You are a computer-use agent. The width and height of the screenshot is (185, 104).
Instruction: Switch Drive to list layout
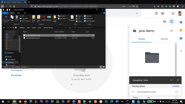(x=164, y=21)
